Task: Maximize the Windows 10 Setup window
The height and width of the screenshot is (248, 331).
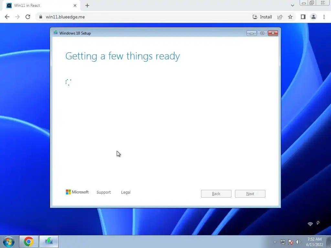Action: [262, 33]
